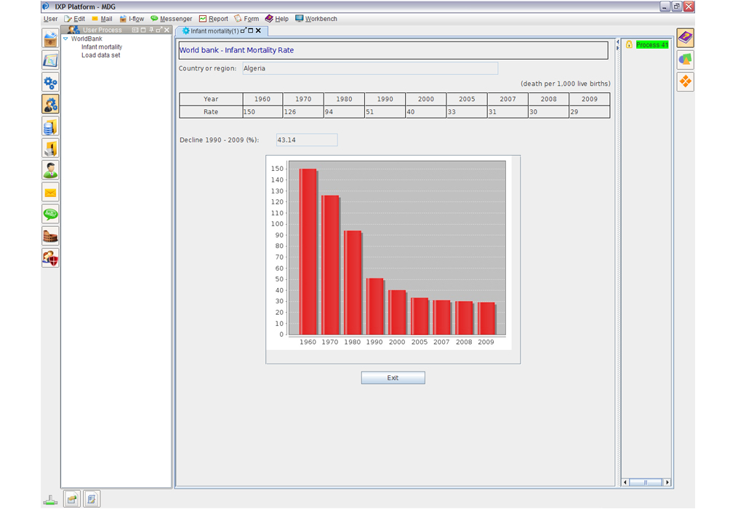
Task: Click the 1960 rate cell showing 150
Action: 262,112
